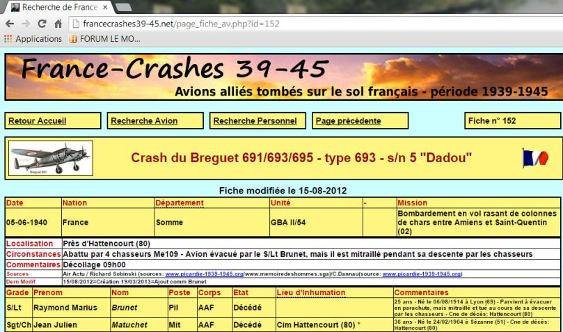This screenshot has width=563, height=332.
Task: Follow the second picardie-1939-1945.org source link
Action: click(x=422, y=274)
